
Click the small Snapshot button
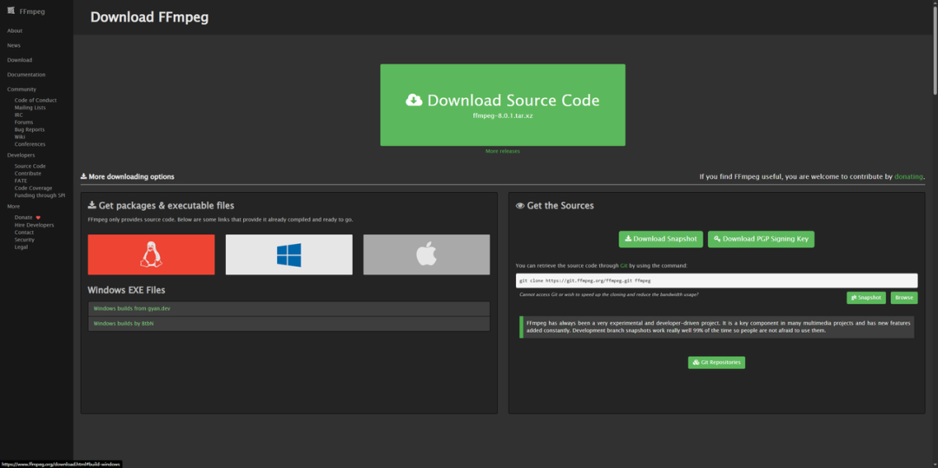866,298
